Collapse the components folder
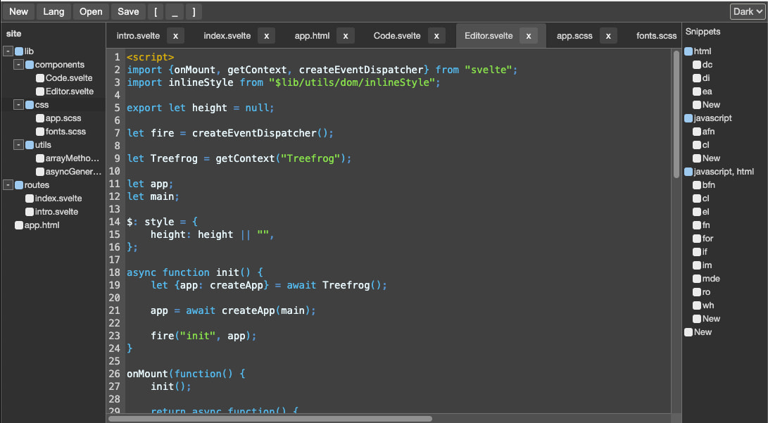The width and height of the screenshot is (768, 423). pyautogui.click(x=18, y=64)
